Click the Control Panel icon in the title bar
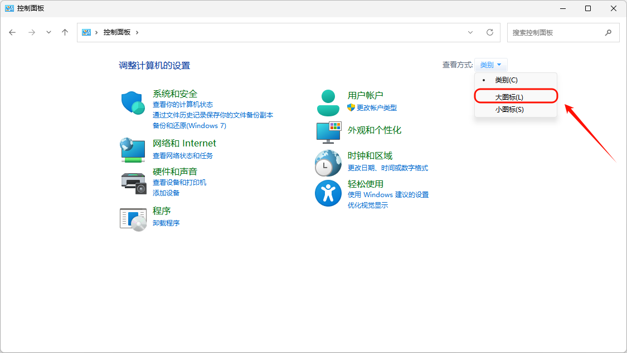 point(9,8)
